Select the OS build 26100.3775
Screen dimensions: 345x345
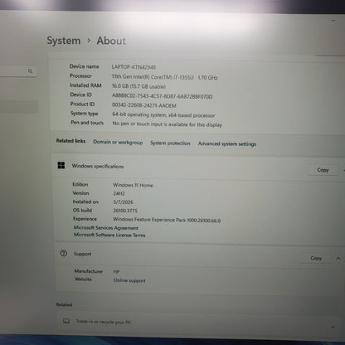[125, 211]
